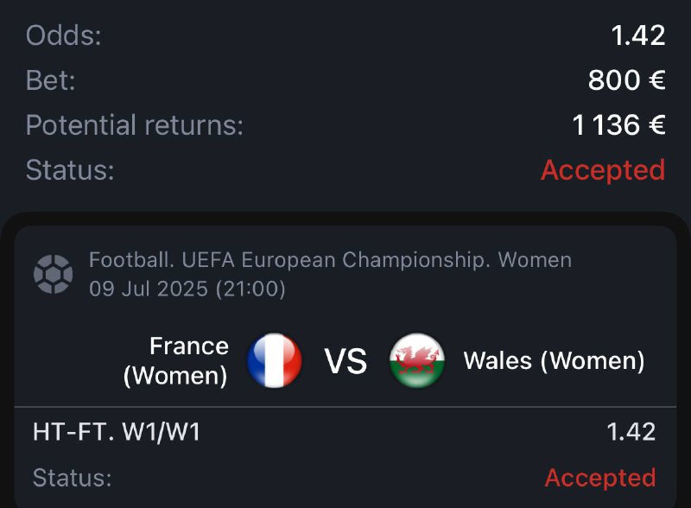Click the red Accepted status in match card
Viewport: 691px width, 508px height.
tap(600, 477)
